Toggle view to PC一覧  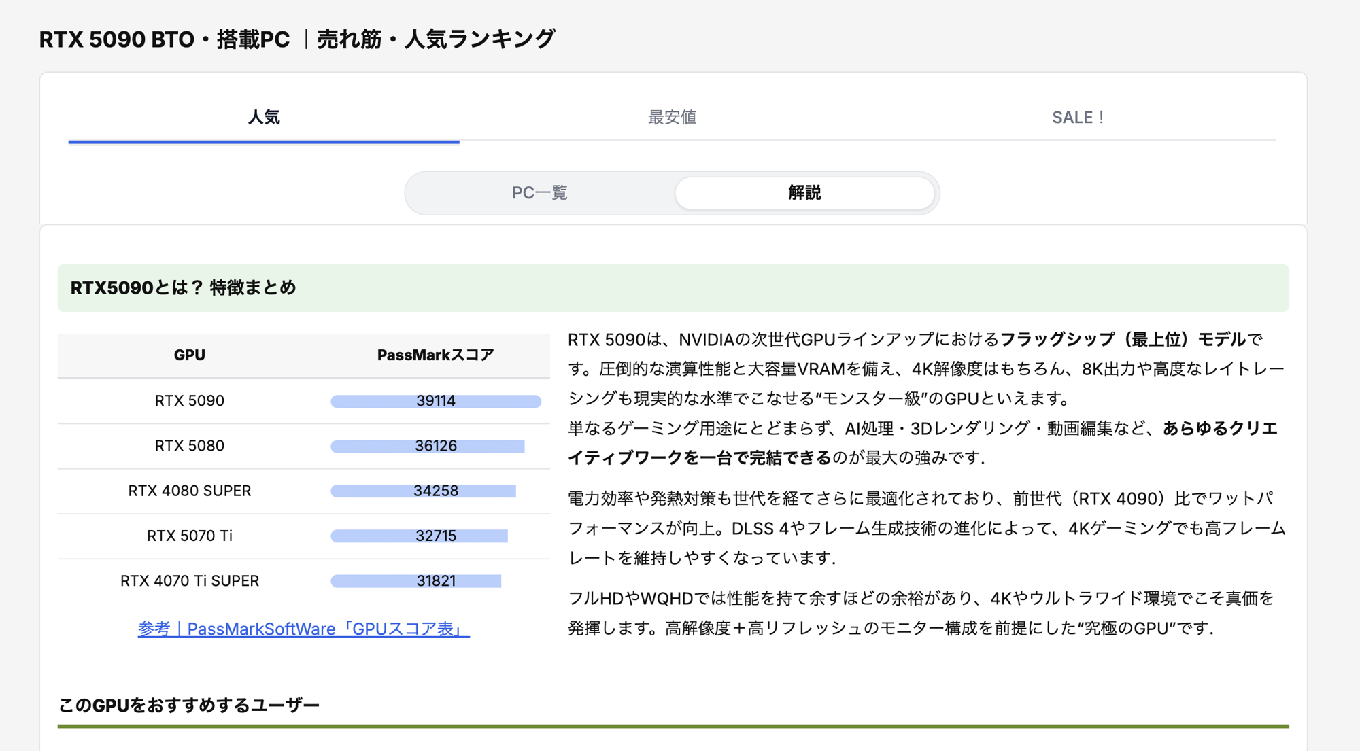click(x=539, y=193)
